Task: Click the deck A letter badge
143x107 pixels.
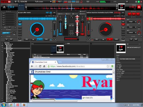Action: click(x=4, y=7)
